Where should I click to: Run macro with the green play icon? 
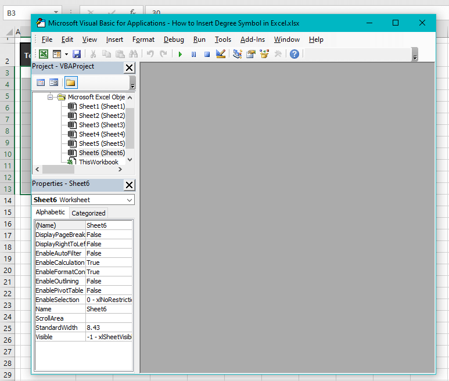(180, 54)
